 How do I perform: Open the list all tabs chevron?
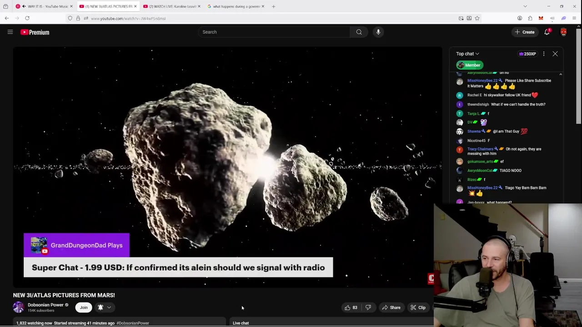[x=525, y=6]
